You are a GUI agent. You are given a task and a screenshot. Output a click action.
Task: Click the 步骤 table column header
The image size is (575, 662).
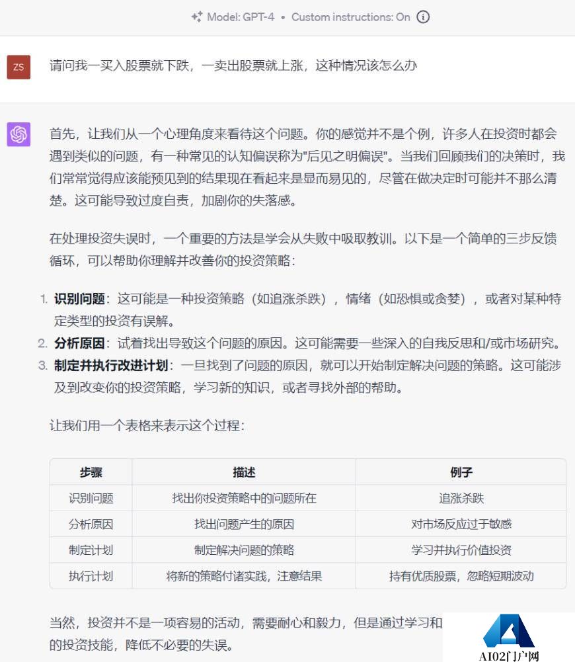pos(91,472)
